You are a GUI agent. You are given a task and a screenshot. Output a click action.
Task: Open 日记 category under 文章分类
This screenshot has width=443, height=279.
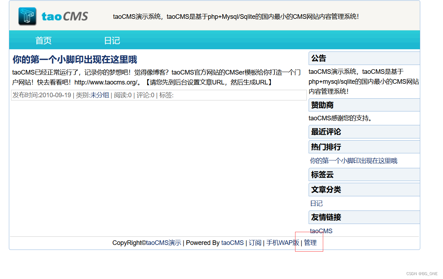[x=316, y=203]
